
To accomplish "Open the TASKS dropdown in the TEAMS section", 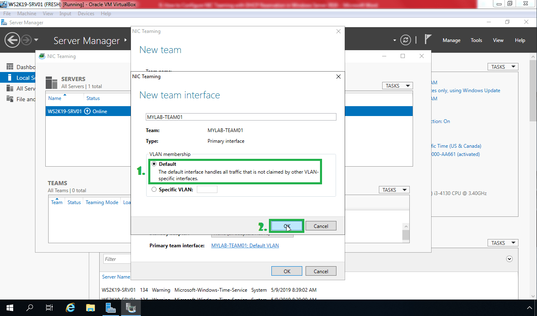I will (x=394, y=190).
